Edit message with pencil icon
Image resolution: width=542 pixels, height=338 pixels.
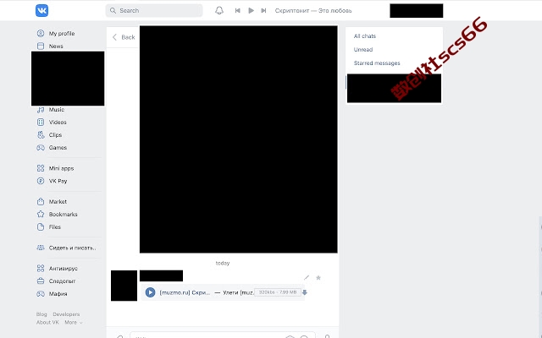point(307,278)
